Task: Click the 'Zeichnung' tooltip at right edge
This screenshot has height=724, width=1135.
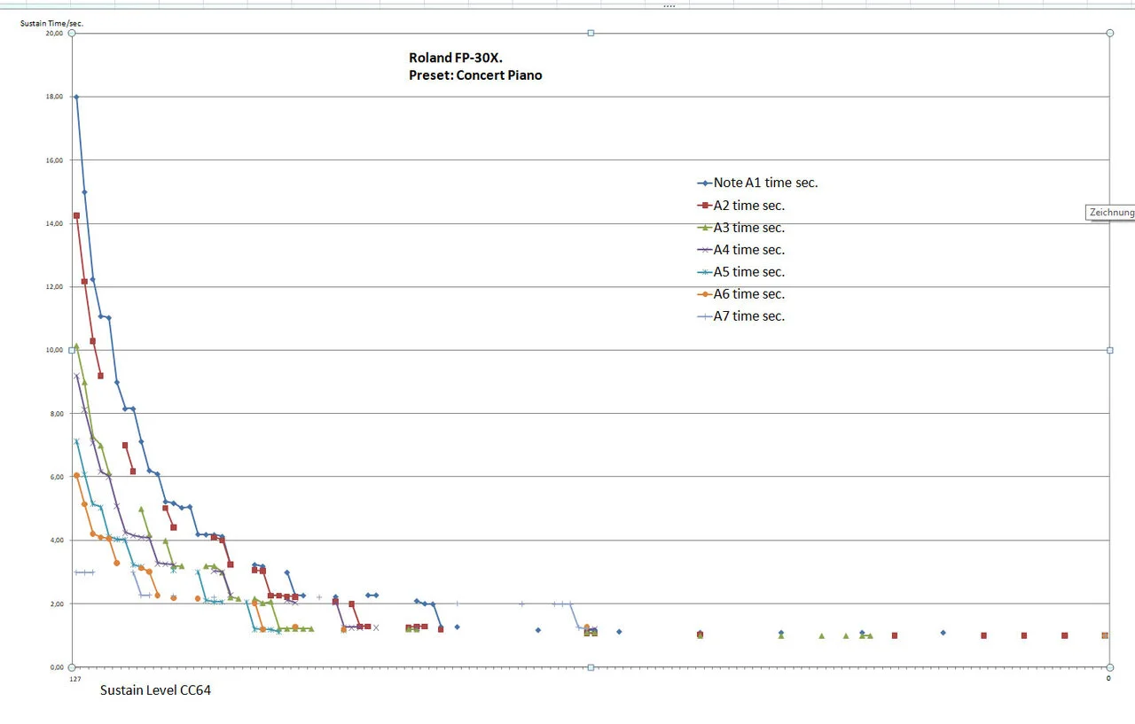Action: tap(1111, 213)
